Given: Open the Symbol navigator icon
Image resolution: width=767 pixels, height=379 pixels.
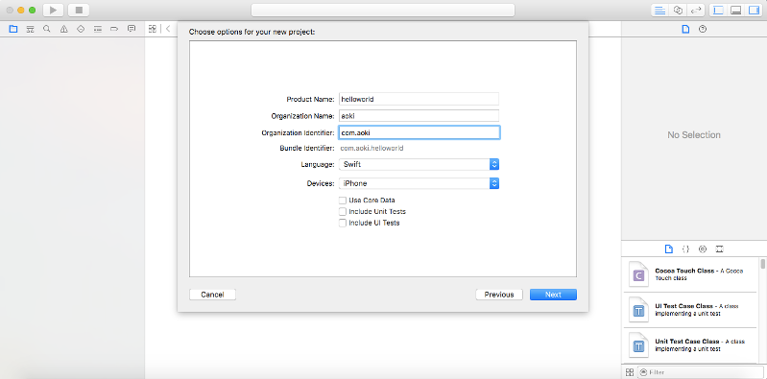Looking at the screenshot, I should [31, 29].
